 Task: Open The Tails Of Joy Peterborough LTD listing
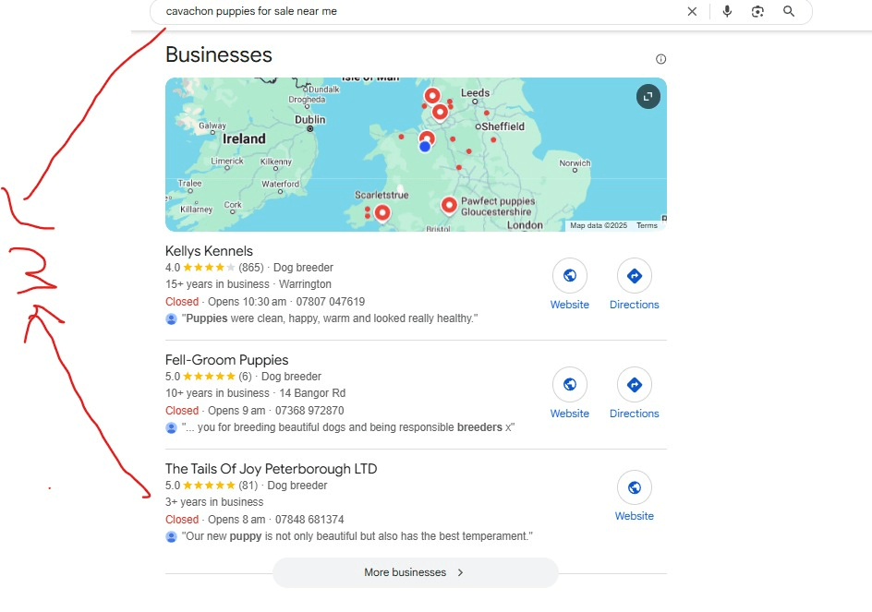(271, 469)
